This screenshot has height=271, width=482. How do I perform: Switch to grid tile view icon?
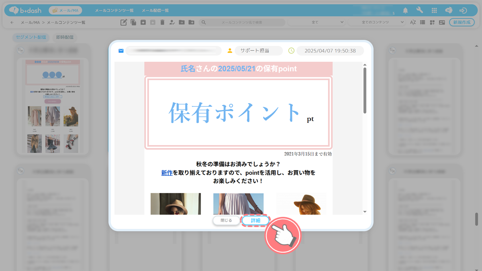(x=432, y=22)
